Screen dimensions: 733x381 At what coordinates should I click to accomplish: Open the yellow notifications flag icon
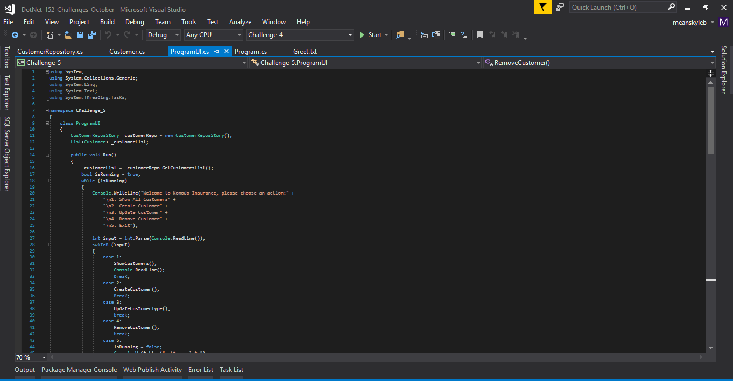tap(542, 7)
